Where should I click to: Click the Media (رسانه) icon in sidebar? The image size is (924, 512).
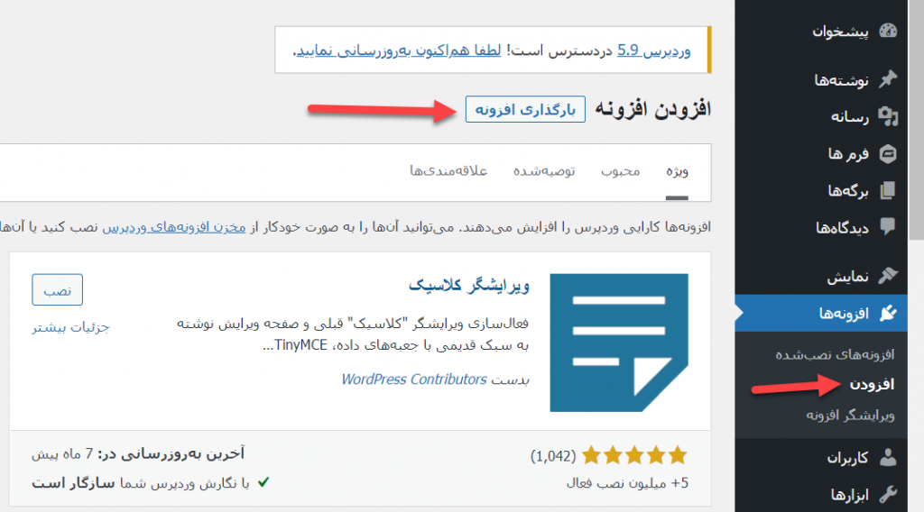(x=888, y=116)
